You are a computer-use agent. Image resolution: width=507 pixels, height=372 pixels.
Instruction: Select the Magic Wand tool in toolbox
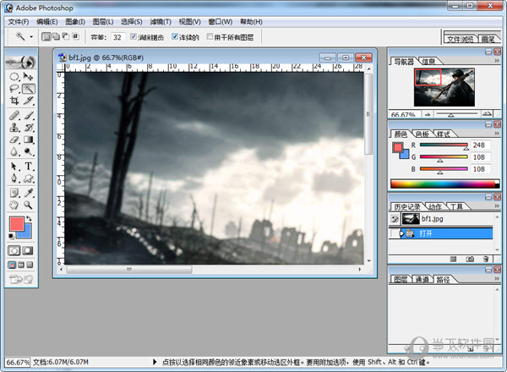point(29,89)
